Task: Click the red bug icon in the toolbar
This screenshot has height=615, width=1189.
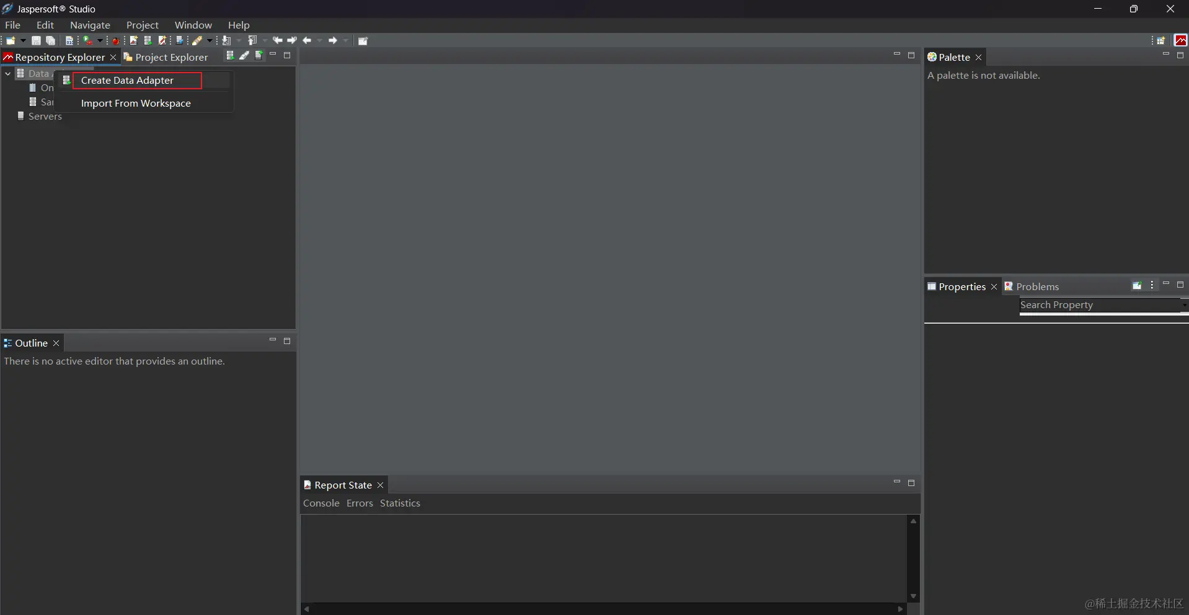Action: 116,41
